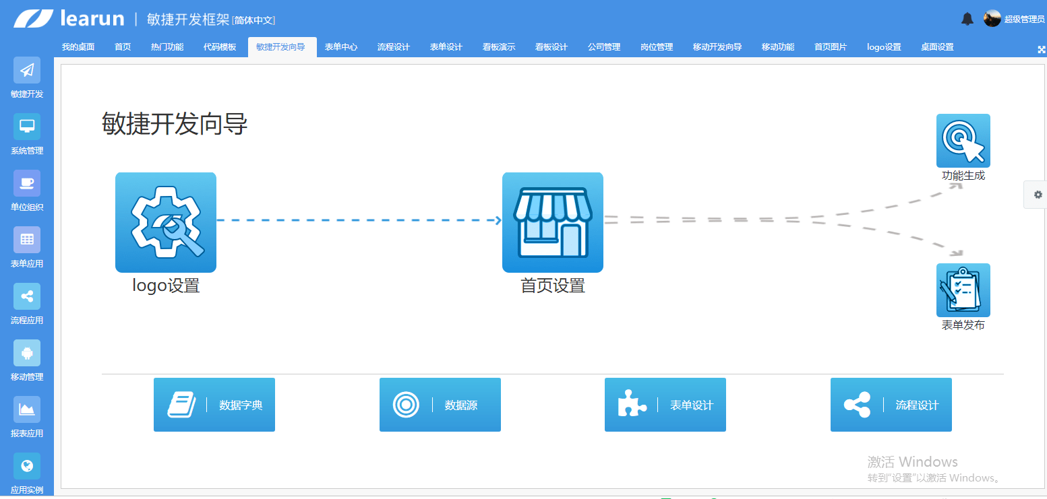Viewport: 1047px width, 499px height.
Task: Open the 超级管理员 user menu
Action: click(x=1015, y=19)
